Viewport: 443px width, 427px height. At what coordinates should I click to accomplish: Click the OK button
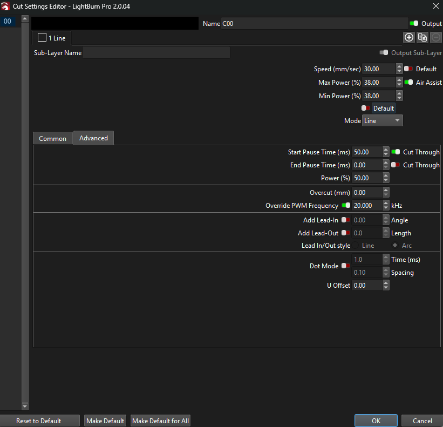[x=376, y=421]
